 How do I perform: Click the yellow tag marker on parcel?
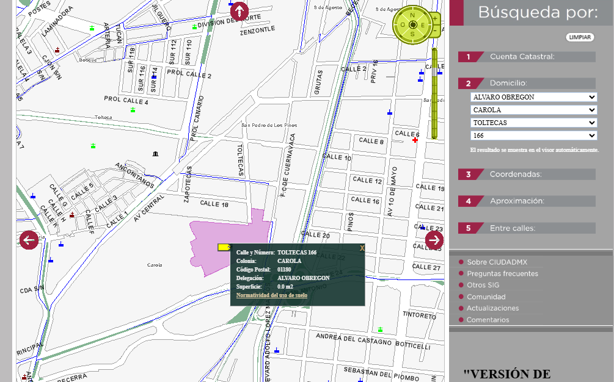point(224,247)
